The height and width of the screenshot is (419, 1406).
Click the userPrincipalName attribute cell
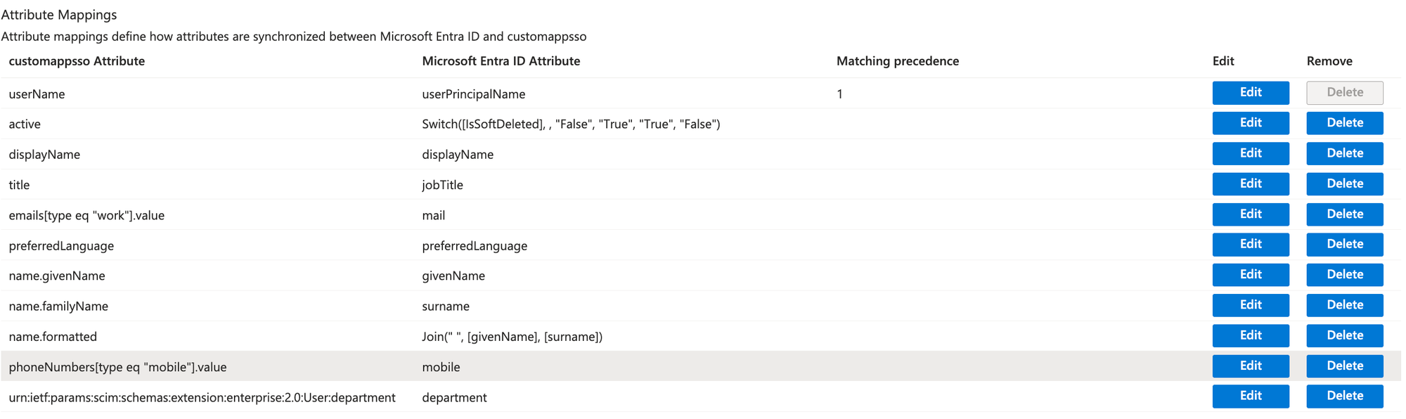(473, 94)
